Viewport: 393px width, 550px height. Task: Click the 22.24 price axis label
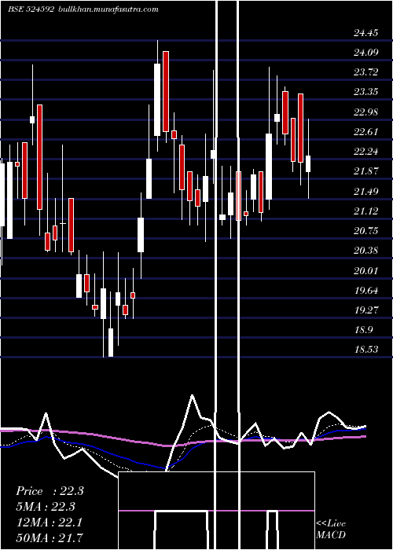366,152
